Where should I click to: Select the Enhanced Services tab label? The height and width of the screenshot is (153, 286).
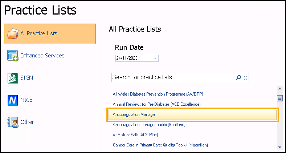[x=42, y=56]
